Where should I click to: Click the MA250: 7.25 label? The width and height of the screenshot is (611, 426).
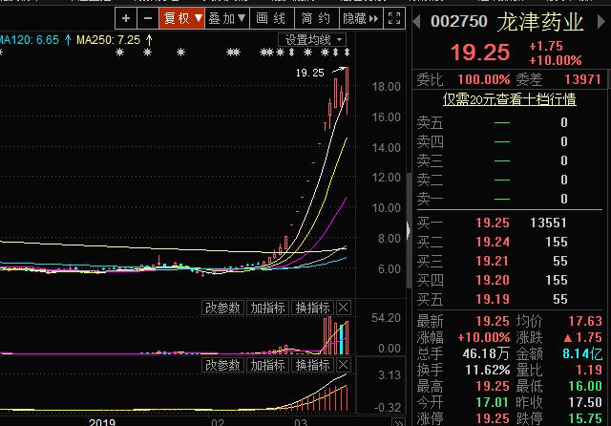(x=109, y=40)
